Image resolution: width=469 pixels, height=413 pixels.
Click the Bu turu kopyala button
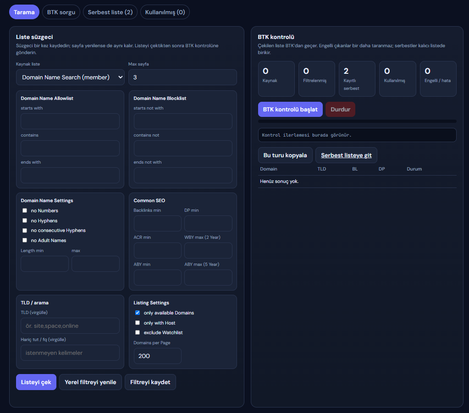(x=285, y=155)
